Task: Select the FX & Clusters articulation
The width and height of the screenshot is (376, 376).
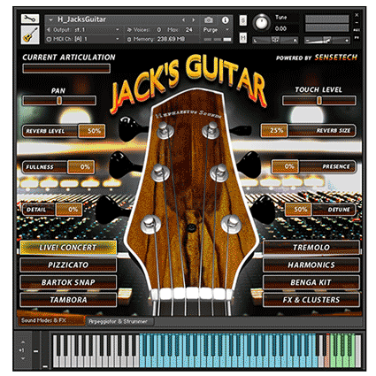Action: tap(311, 300)
